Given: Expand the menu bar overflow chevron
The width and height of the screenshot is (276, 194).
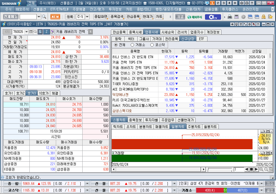Looking at the screenshot, I should (272, 9).
